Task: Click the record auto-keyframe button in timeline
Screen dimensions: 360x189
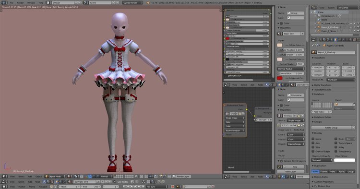Action: 173,187
